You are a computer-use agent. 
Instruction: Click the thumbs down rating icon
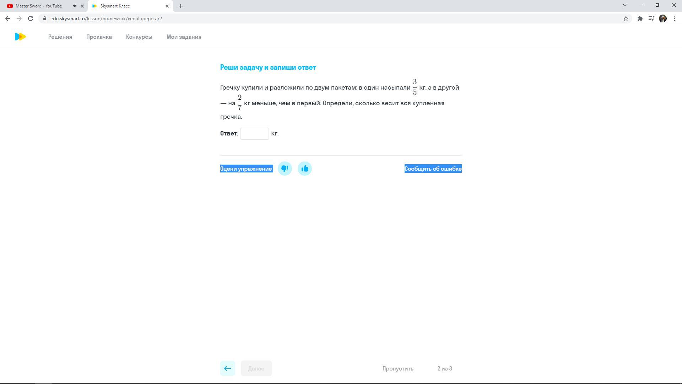(x=285, y=169)
